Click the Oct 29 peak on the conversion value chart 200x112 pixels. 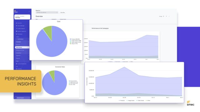click(124, 67)
